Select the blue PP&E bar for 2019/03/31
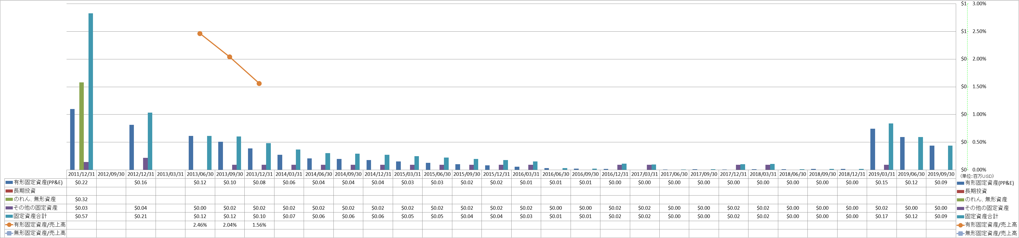1019x238 pixels. 873,149
